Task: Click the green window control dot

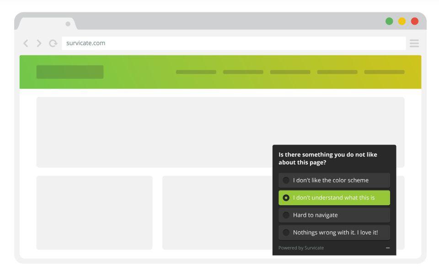Action: pos(389,21)
